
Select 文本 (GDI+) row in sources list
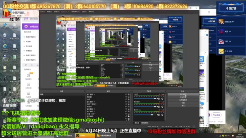(x=108, y=114)
